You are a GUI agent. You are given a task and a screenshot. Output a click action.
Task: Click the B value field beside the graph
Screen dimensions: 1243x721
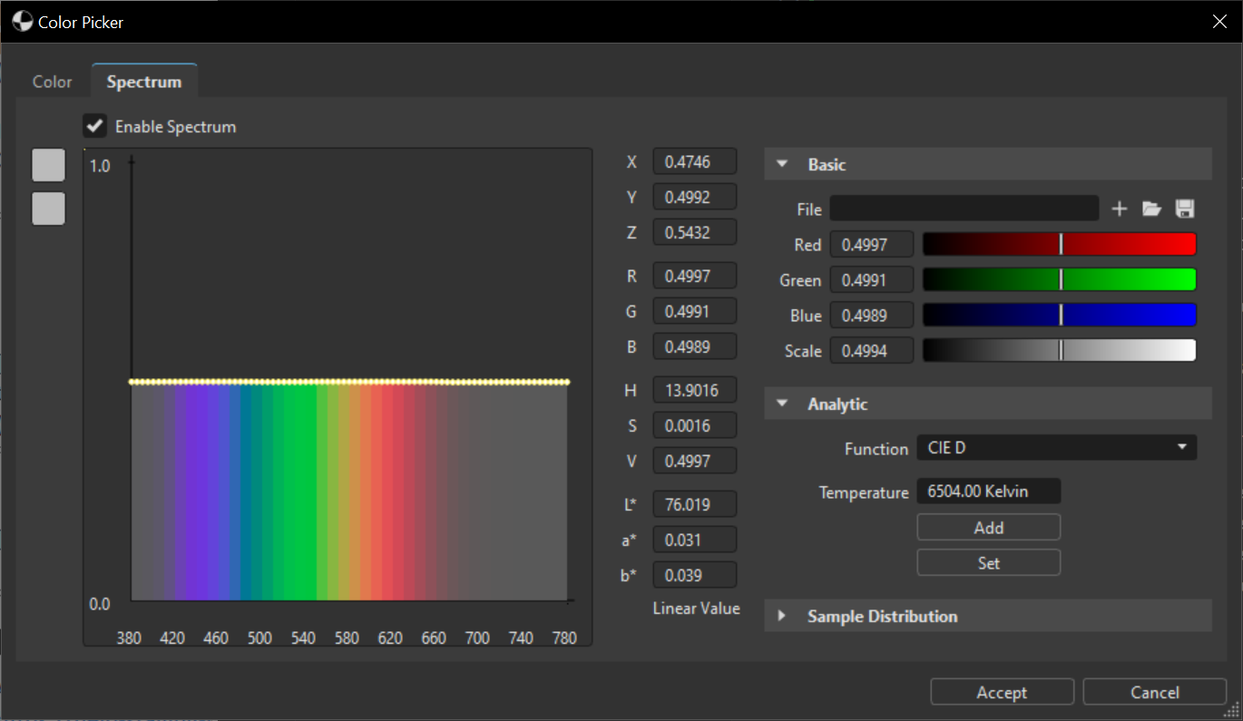695,346
